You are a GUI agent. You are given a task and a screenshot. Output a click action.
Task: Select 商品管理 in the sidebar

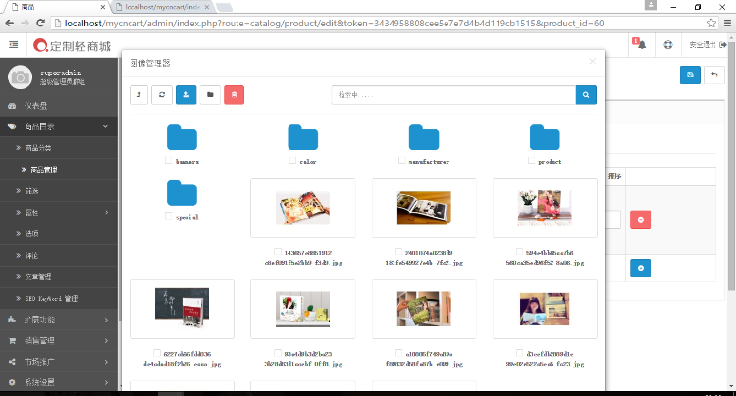(x=59, y=170)
